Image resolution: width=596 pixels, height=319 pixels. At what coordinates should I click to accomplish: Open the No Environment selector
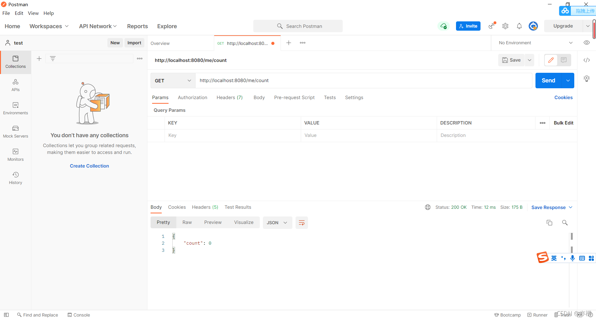(x=535, y=43)
